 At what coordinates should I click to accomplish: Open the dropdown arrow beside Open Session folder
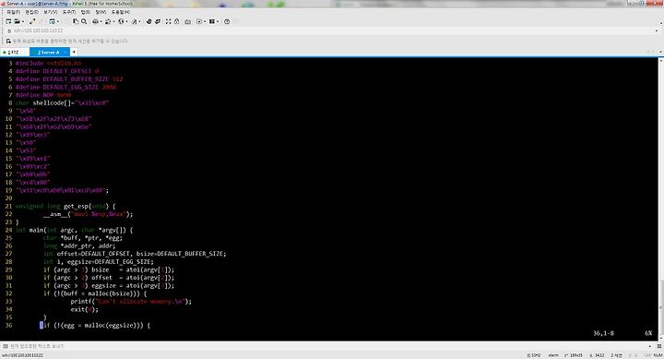click(x=22, y=21)
